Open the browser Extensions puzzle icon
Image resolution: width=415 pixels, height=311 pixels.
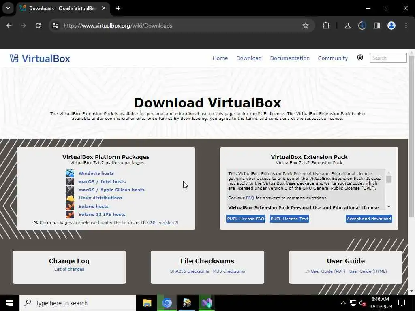coord(326,26)
